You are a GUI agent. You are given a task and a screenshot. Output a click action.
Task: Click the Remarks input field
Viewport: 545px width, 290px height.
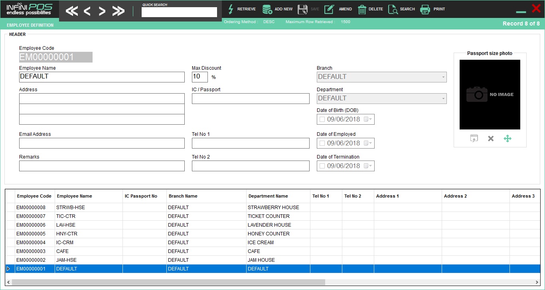tap(102, 166)
